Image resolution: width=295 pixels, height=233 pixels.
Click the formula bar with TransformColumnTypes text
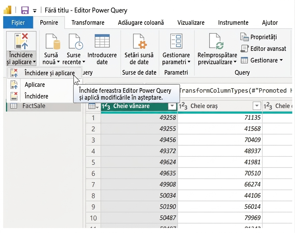click(236, 90)
